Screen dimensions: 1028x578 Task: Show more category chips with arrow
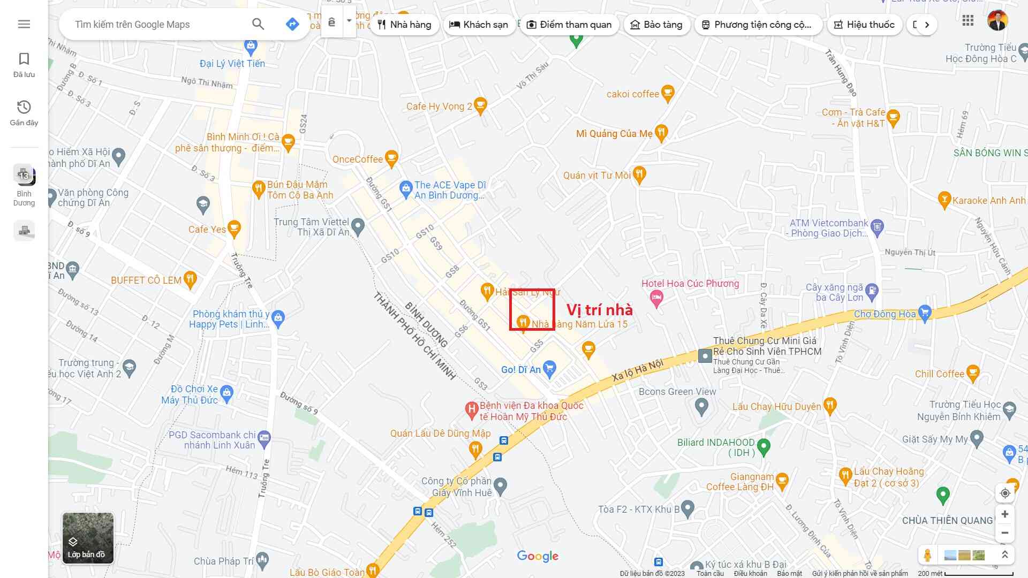(x=927, y=25)
